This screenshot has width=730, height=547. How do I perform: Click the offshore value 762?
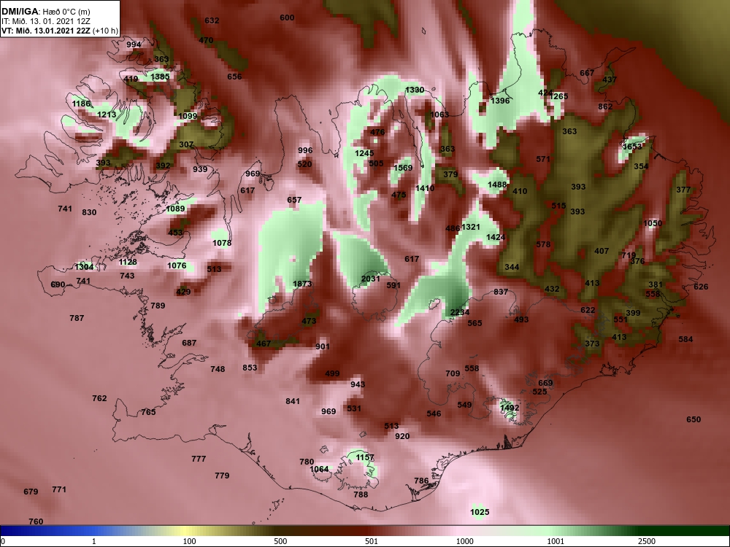99,399
